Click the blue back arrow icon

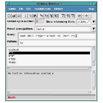pyautogui.click(x=79, y=16)
